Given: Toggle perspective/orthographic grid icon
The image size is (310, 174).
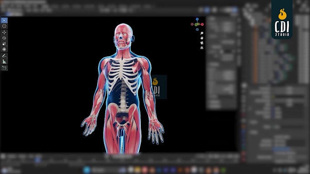Looking at the screenshot, I should pyautogui.click(x=201, y=48).
